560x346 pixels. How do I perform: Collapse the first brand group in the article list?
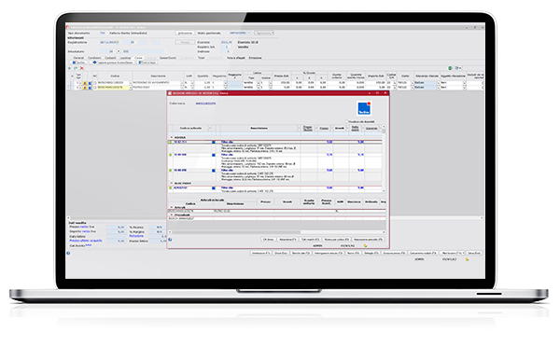point(172,137)
